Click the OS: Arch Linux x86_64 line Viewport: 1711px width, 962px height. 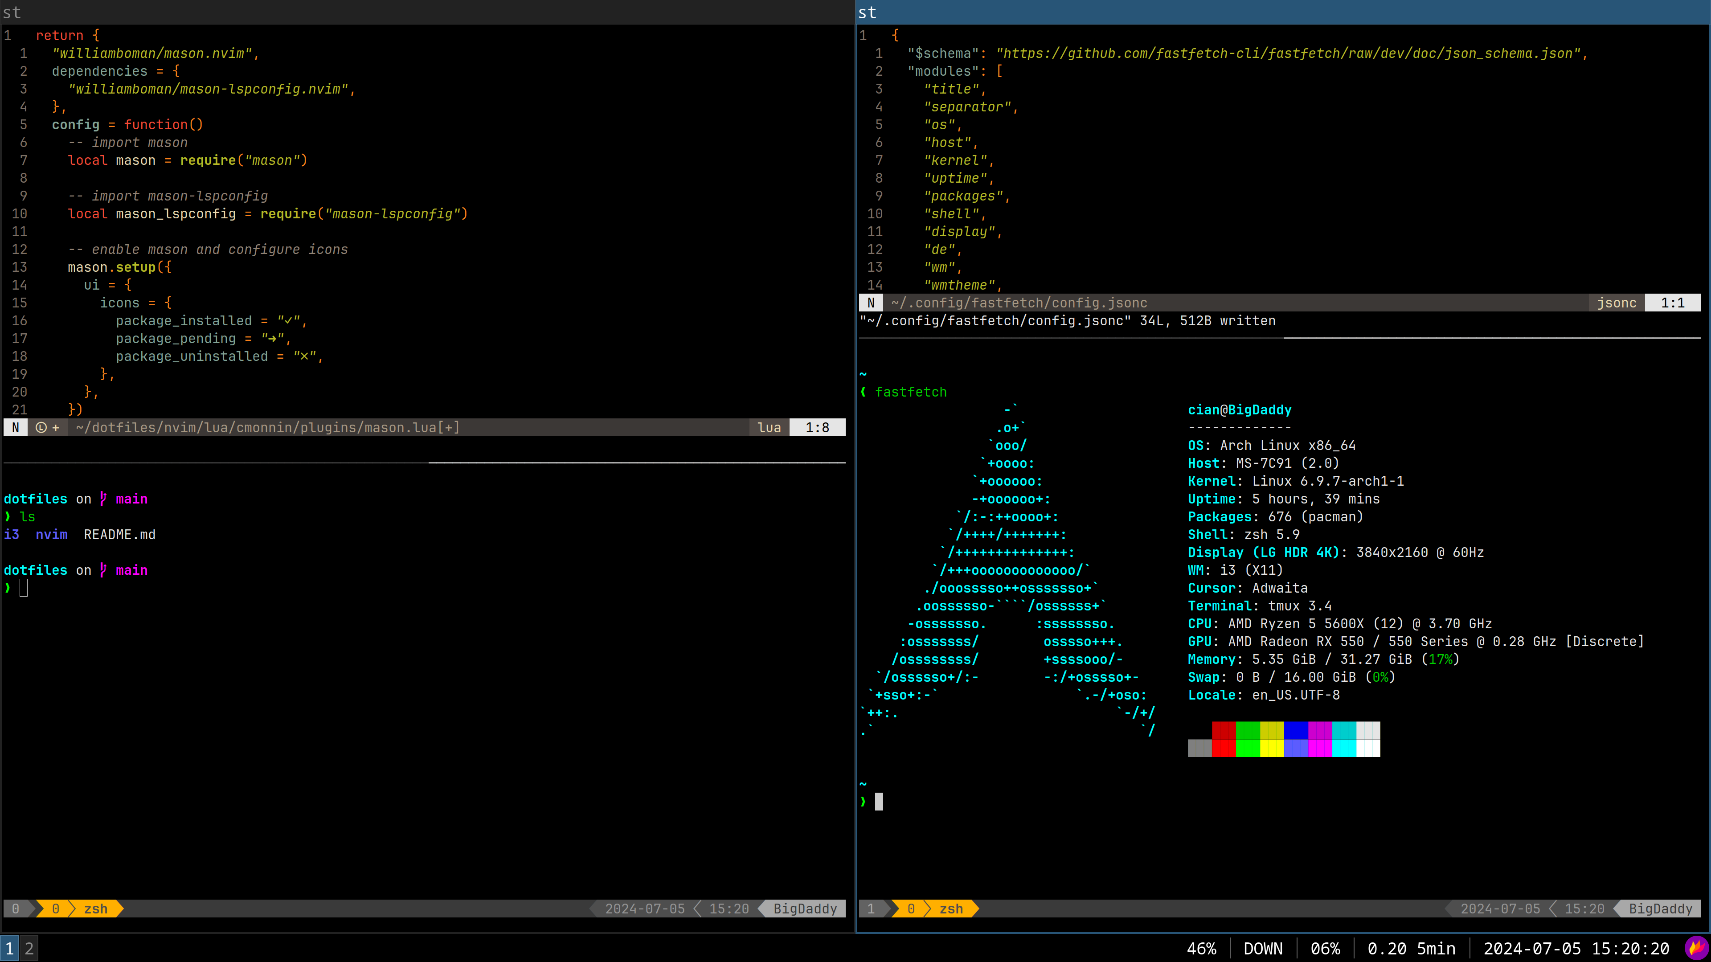(1271, 446)
